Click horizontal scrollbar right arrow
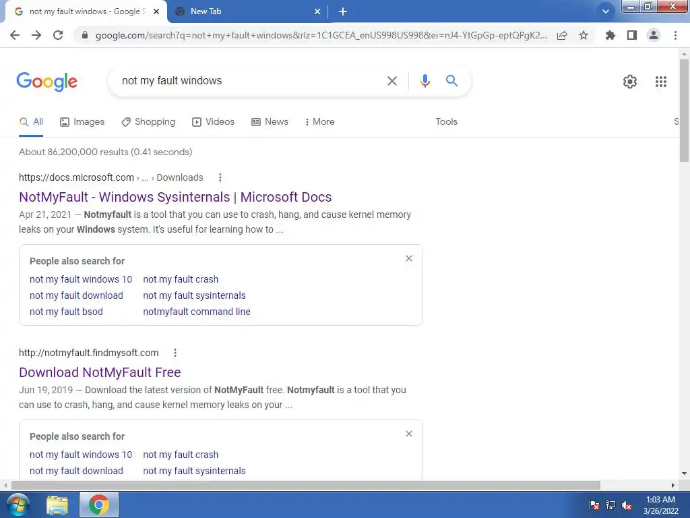 point(673,485)
